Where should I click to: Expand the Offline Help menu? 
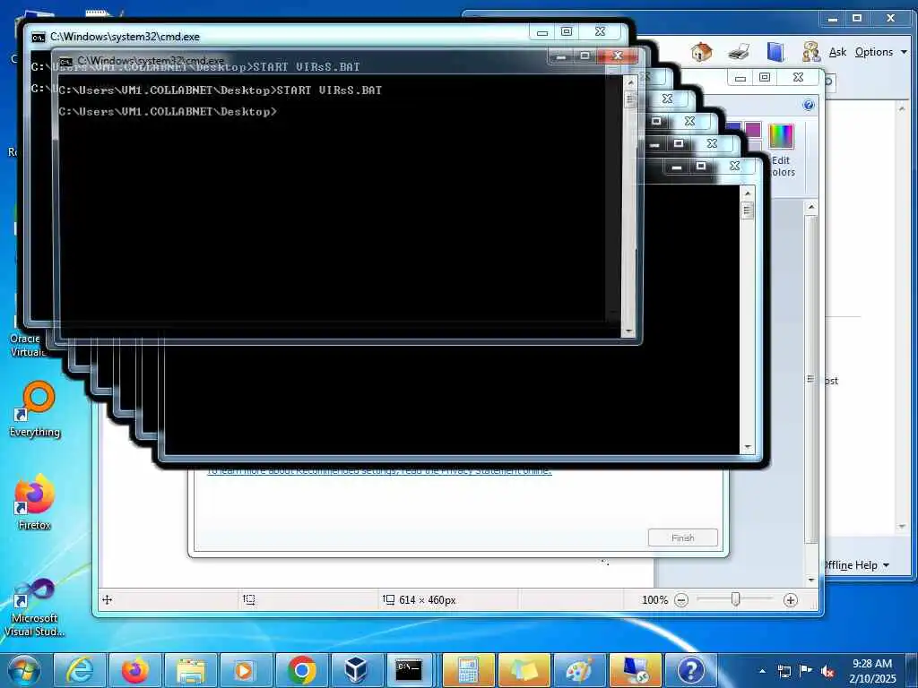click(855, 565)
